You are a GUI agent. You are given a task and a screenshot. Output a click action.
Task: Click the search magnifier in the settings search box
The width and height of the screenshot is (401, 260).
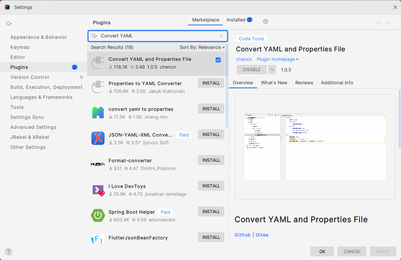9,24
